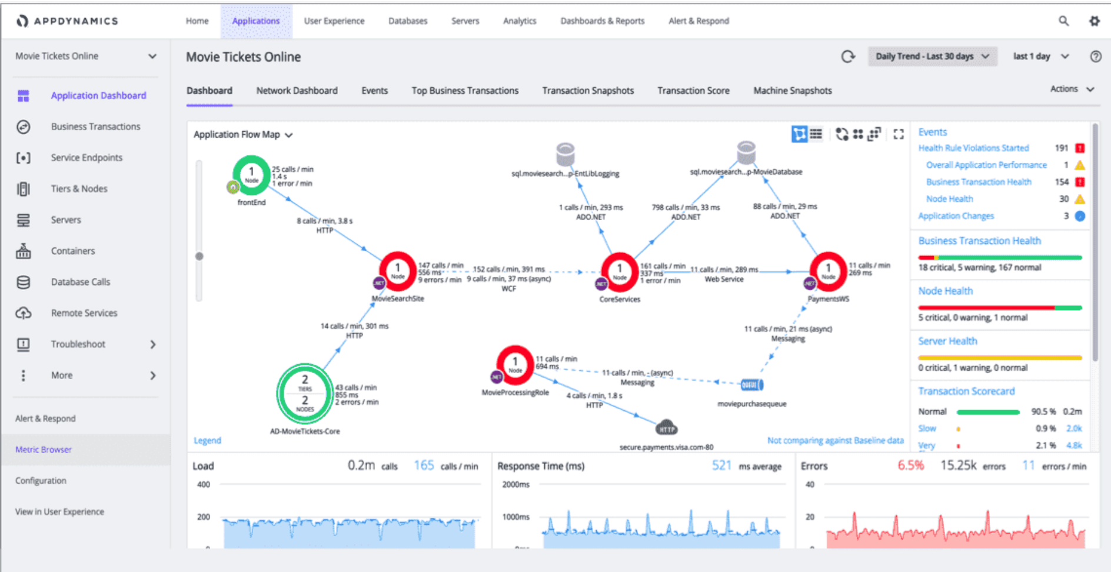Click the refresh icon beside Daily Trend
This screenshot has height=572, width=1111.
pyautogui.click(x=848, y=56)
